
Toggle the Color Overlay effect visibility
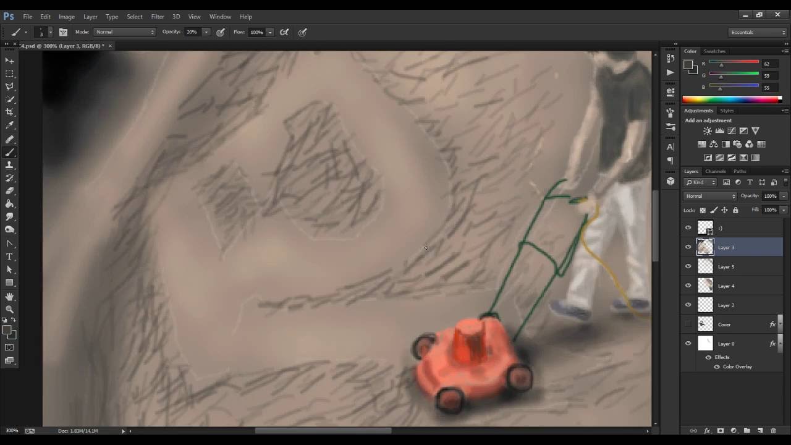pos(717,367)
